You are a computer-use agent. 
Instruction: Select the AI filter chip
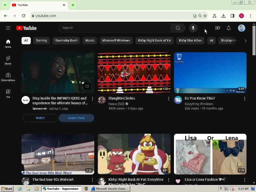pyautogui.click(x=211, y=40)
